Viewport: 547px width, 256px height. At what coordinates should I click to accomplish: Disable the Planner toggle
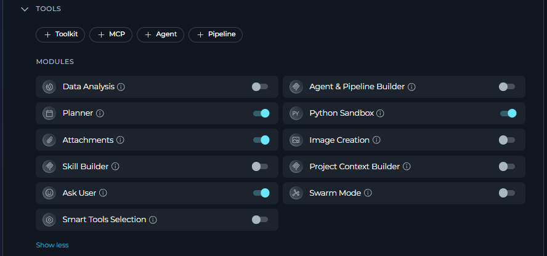[x=261, y=113]
